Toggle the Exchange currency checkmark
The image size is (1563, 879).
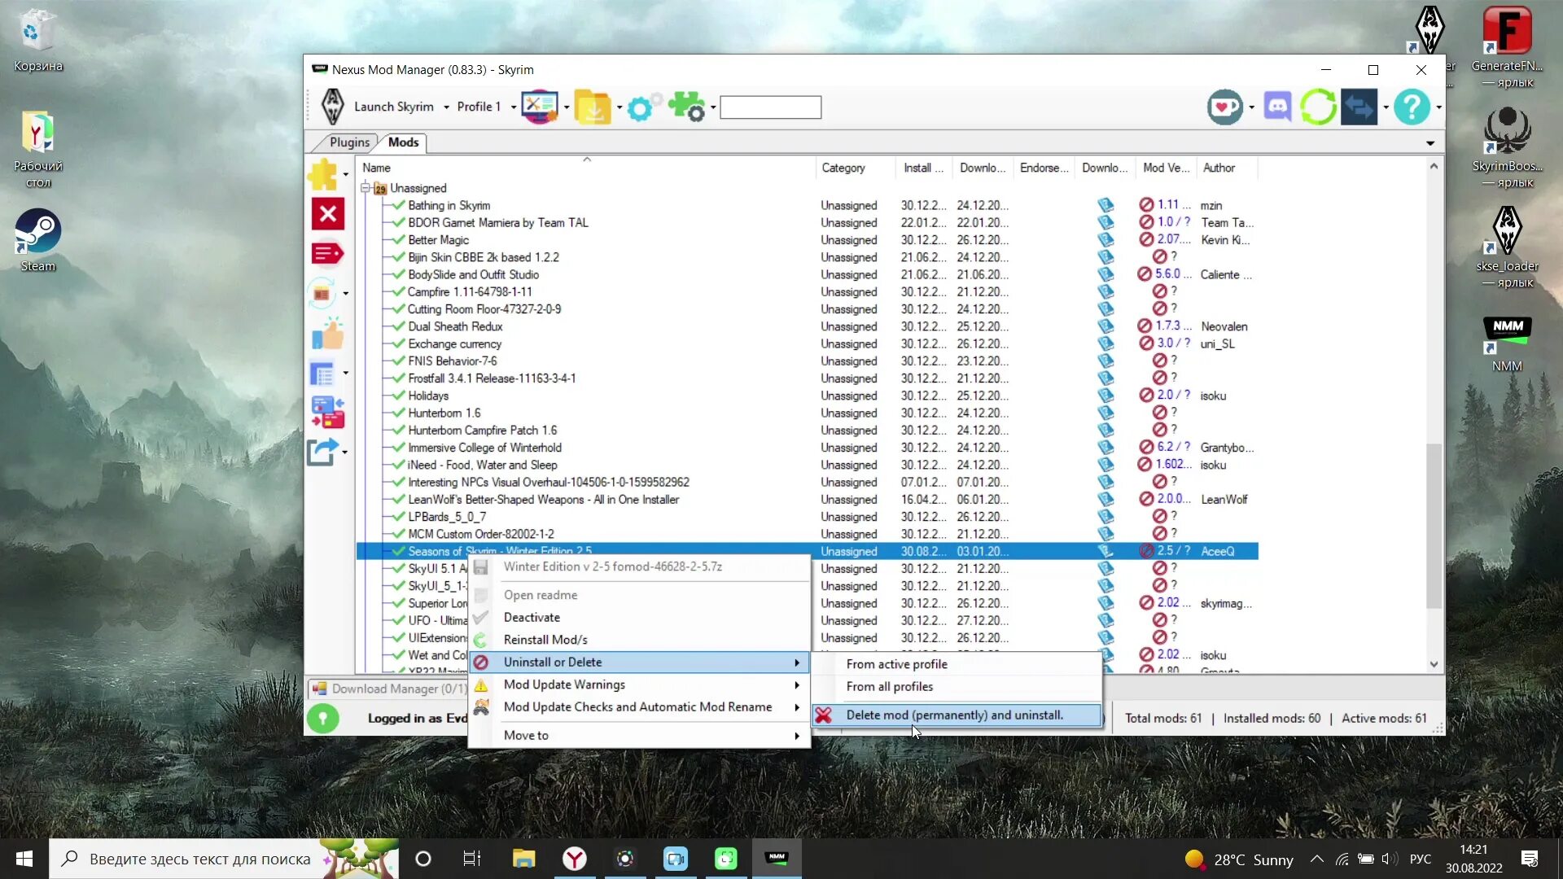click(398, 343)
